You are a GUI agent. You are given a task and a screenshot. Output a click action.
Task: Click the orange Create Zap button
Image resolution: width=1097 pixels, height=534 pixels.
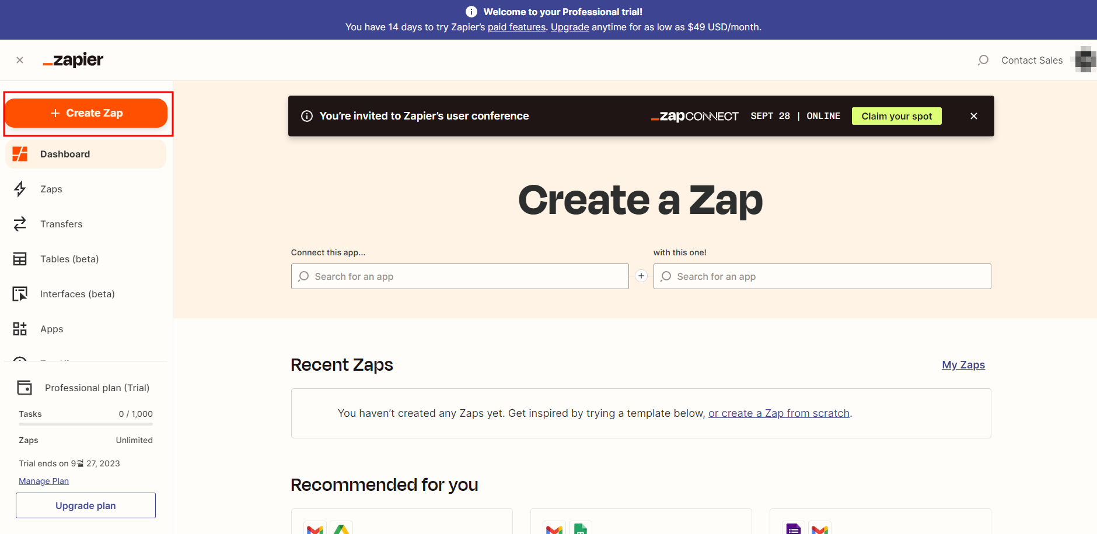(x=86, y=113)
